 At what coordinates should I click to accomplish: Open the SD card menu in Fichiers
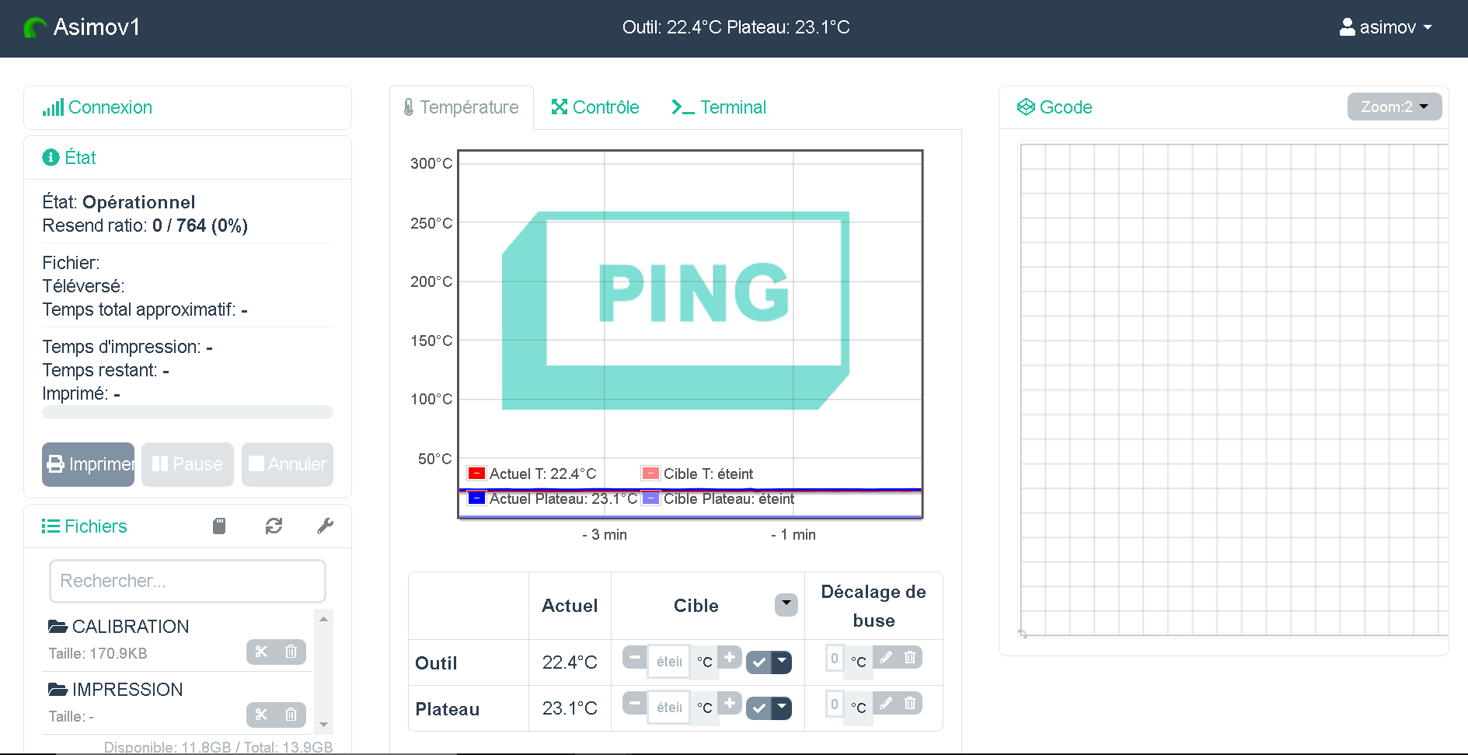[219, 526]
